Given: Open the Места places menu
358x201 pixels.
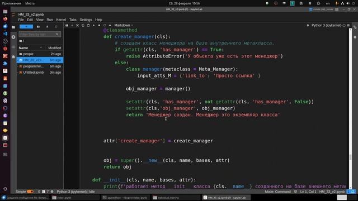Looking at the screenshot, I should tap(30, 3).
